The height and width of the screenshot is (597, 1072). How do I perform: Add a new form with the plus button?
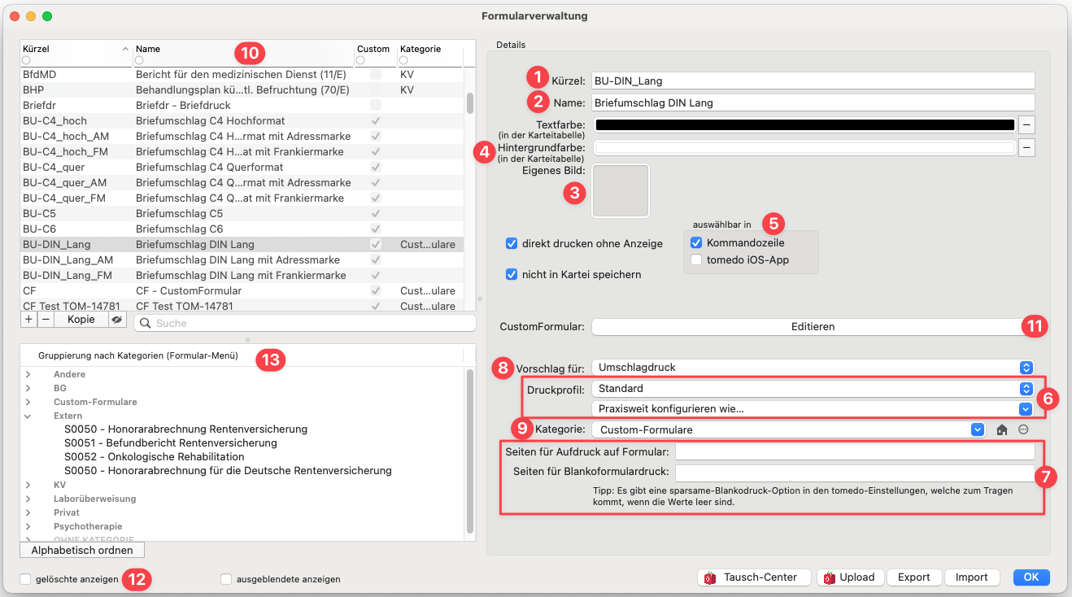pyautogui.click(x=28, y=320)
